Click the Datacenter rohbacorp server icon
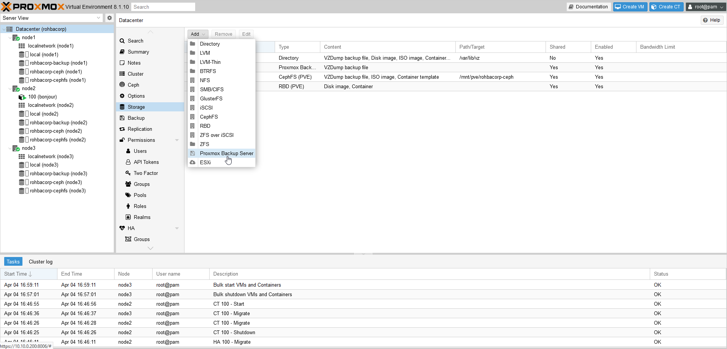The height and width of the screenshot is (349, 727). coord(10,29)
